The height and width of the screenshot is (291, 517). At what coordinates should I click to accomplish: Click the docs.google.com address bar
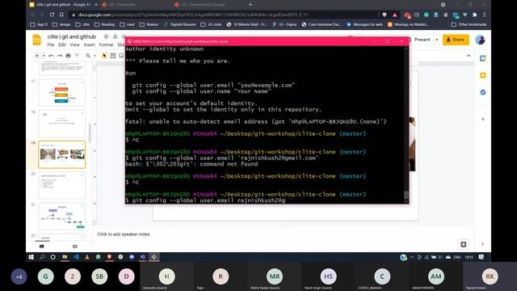(x=225, y=15)
